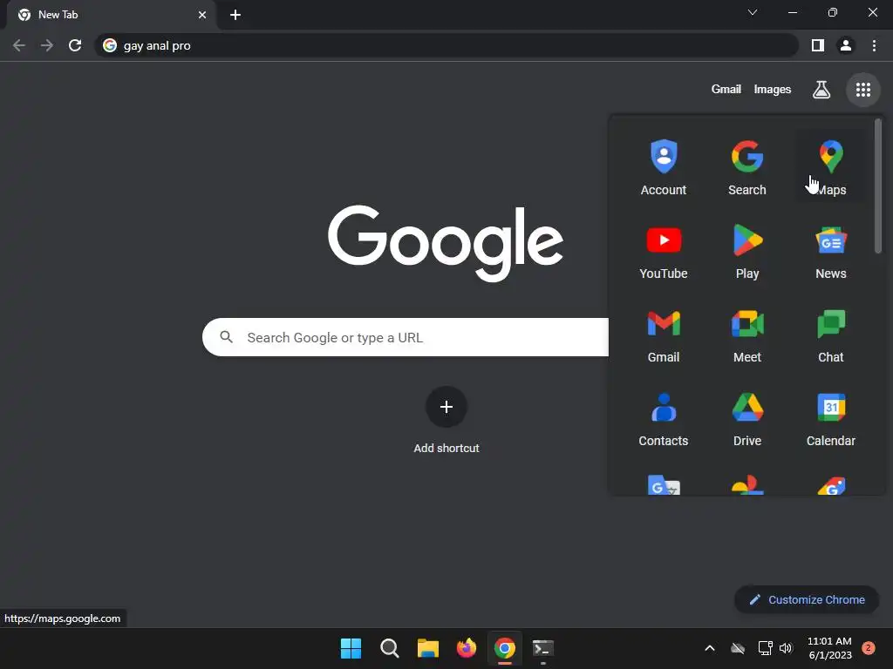893x669 pixels.
Task: Open Windows taskbar search
Action: coord(390,648)
